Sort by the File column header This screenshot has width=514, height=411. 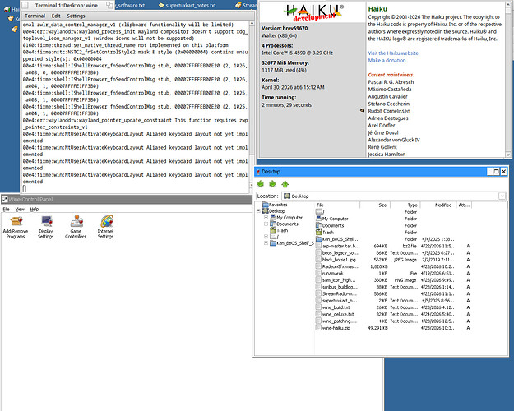click(x=337, y=205)
